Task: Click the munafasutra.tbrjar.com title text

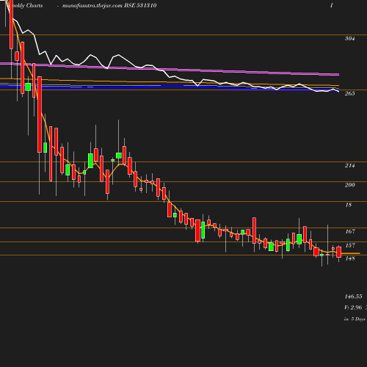Action: tap(92, 6)
